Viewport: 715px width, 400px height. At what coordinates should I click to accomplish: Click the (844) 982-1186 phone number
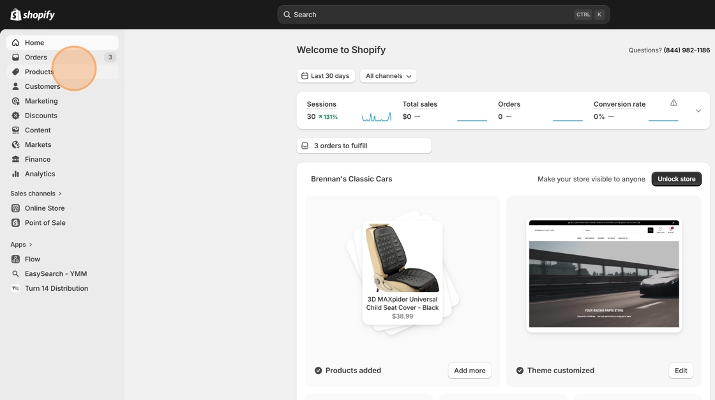click(687, 50)
